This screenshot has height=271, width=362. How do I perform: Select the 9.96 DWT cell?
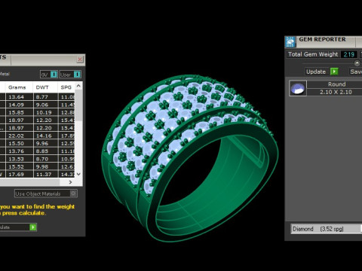click(45, 144)
